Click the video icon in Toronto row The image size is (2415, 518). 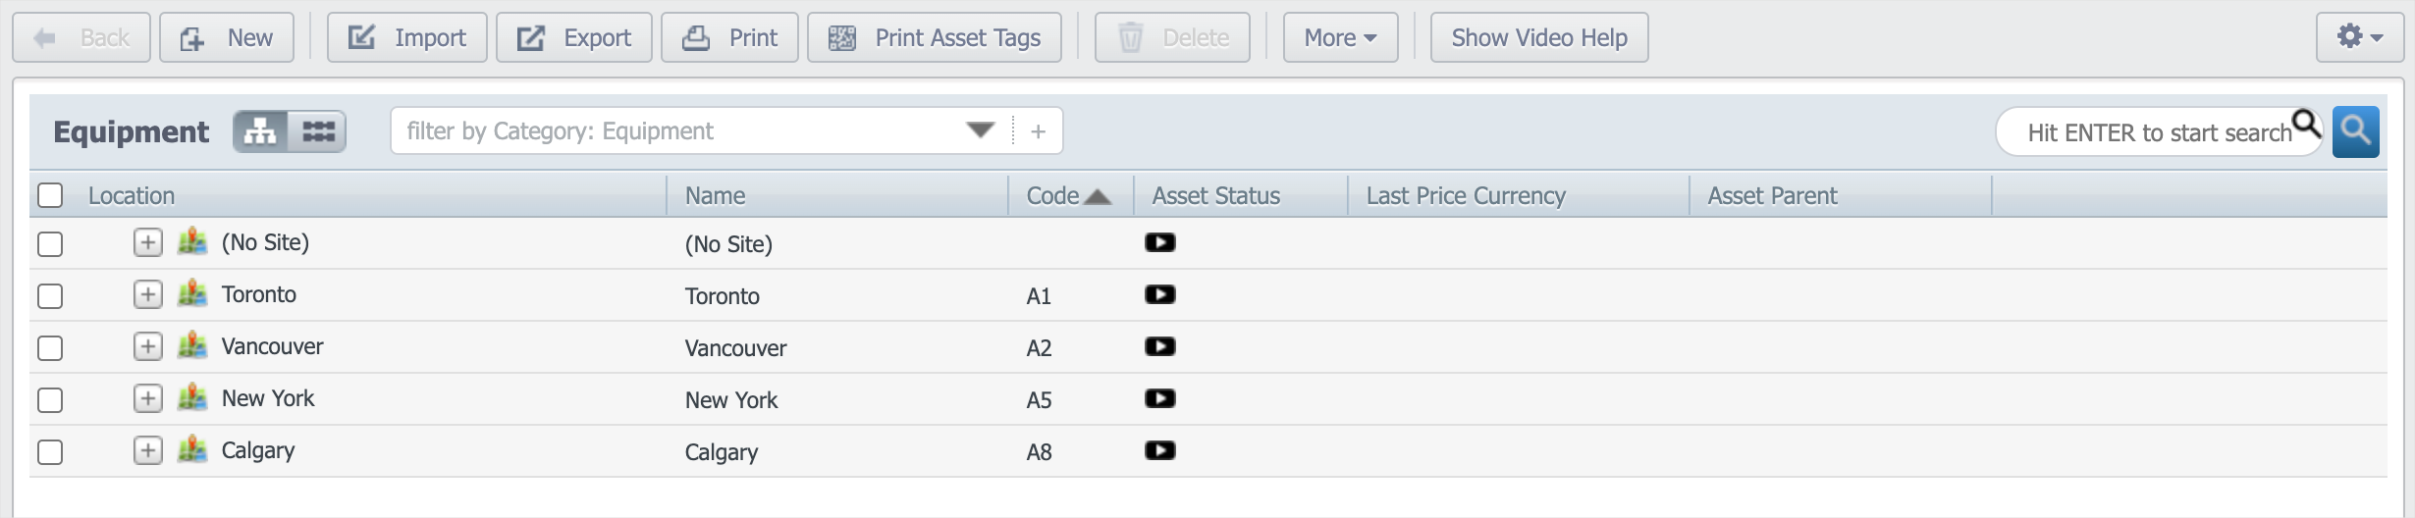click(1159, 294)
